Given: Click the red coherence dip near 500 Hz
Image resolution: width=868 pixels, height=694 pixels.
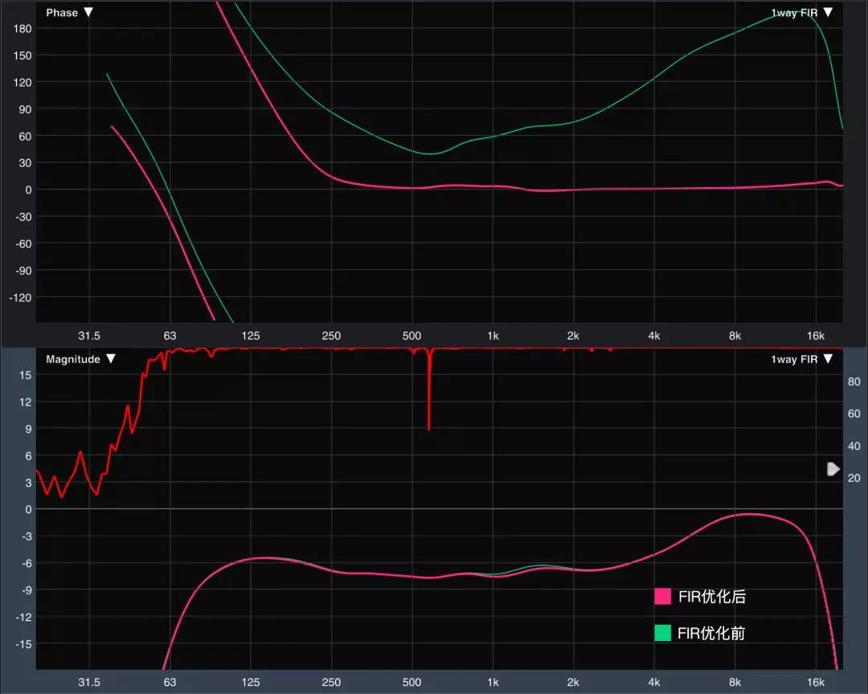Looking at the screenshot, I should (429, 402).
